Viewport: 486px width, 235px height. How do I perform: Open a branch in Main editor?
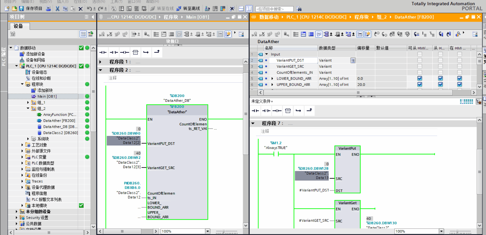pos(146,52)
